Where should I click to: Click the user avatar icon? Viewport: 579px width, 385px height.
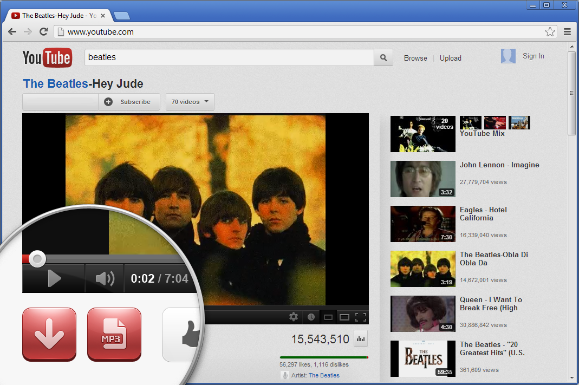(508, 56)
